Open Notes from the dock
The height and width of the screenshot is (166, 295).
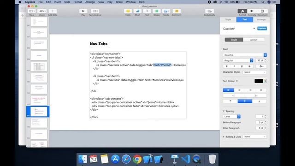(x=104, y=159)
